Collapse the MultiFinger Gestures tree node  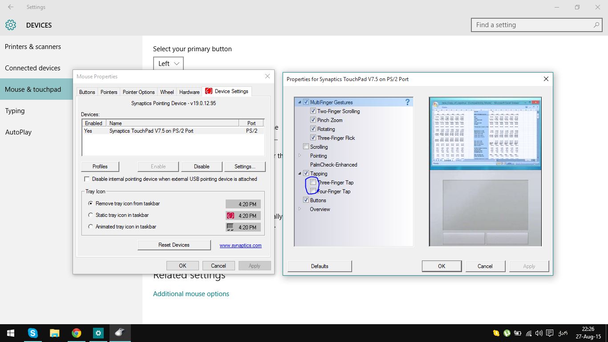tap(300, 102)
